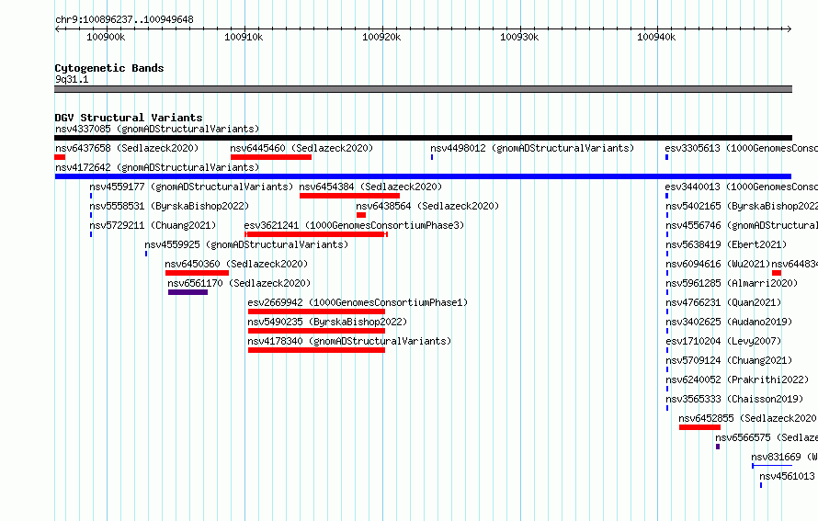Select the red esv3621241 variant bar
The width and height of the screenshot is (818, 521).
coord(316,234)
